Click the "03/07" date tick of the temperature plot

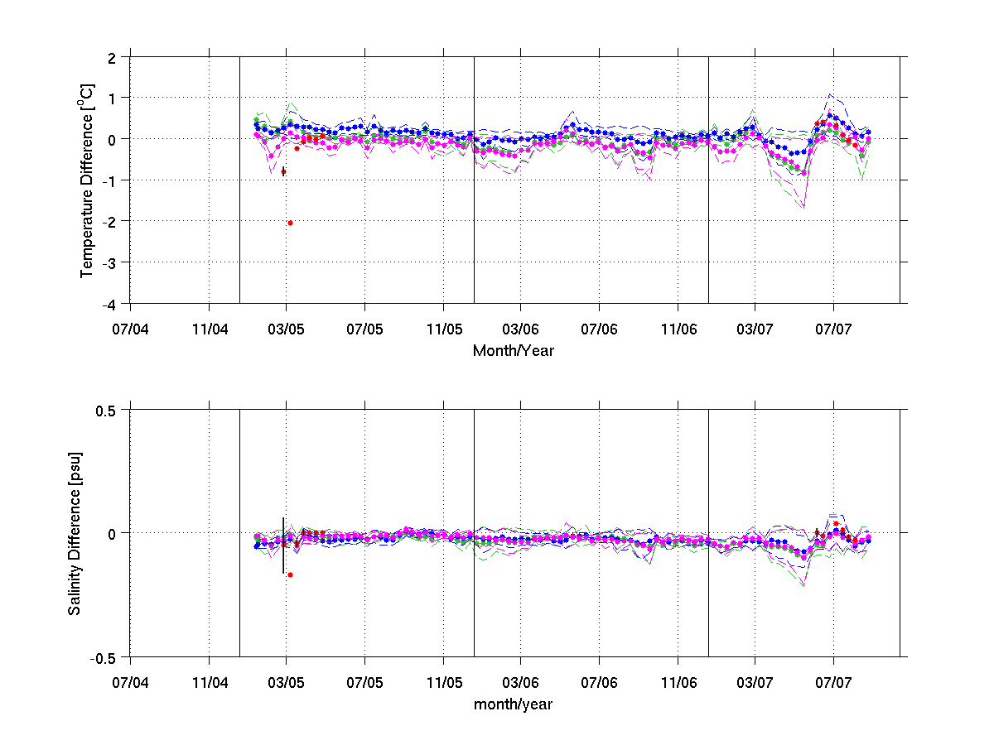point(755,329)
